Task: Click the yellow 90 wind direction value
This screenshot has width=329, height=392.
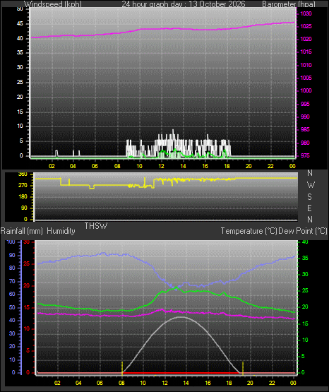Action: pos(24,208)
